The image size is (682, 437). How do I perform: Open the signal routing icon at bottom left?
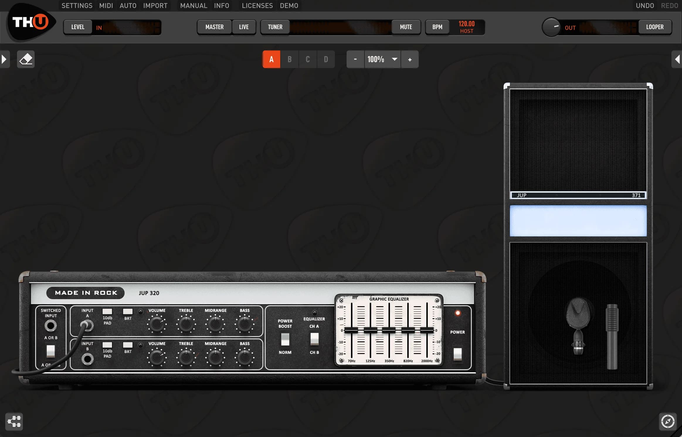point(14,421)
